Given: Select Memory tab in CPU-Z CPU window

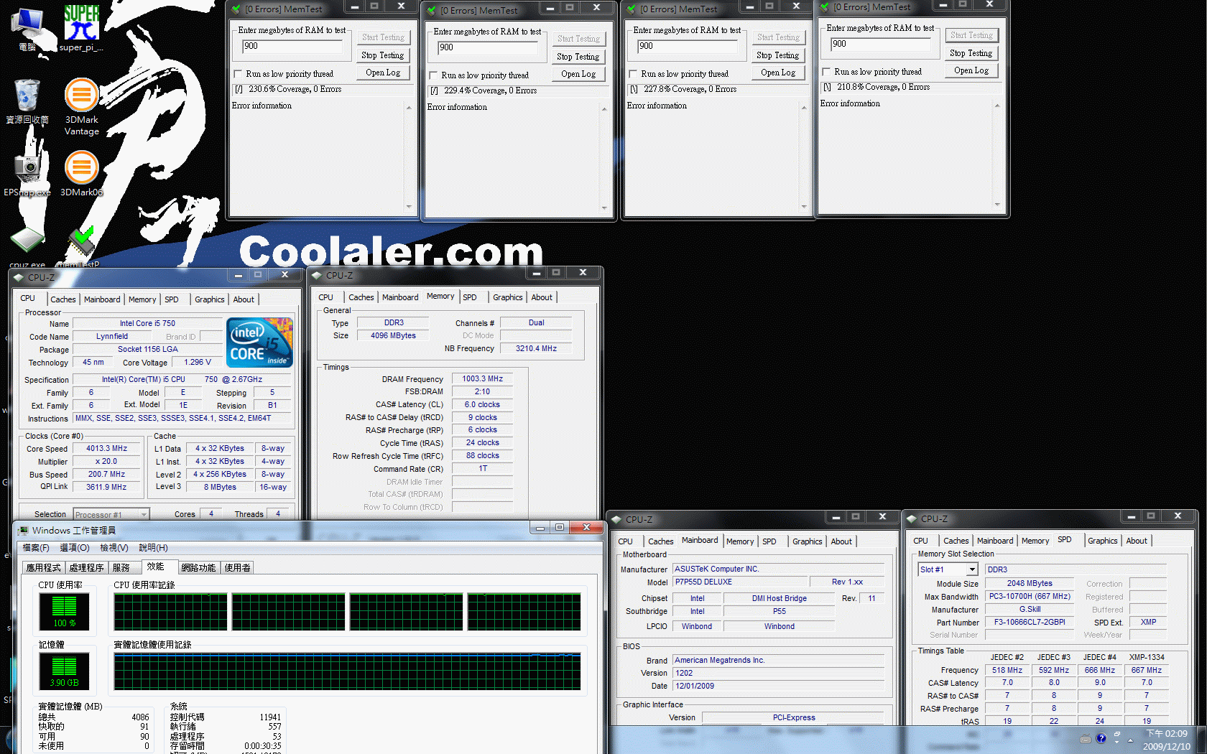Looking at the screenshot, I should [142, 299].
